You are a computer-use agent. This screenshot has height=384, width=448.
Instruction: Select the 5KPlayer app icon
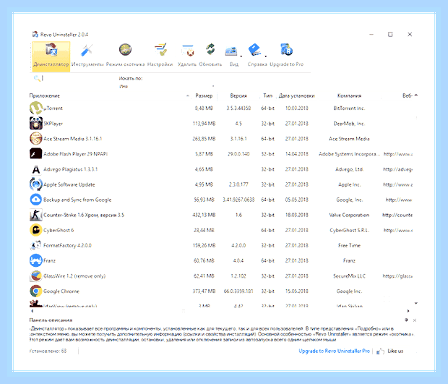(35, 123)
